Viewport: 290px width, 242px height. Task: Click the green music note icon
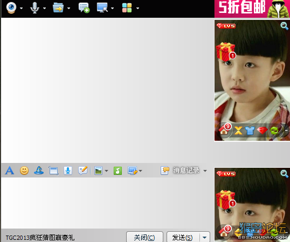pos(118,170)
